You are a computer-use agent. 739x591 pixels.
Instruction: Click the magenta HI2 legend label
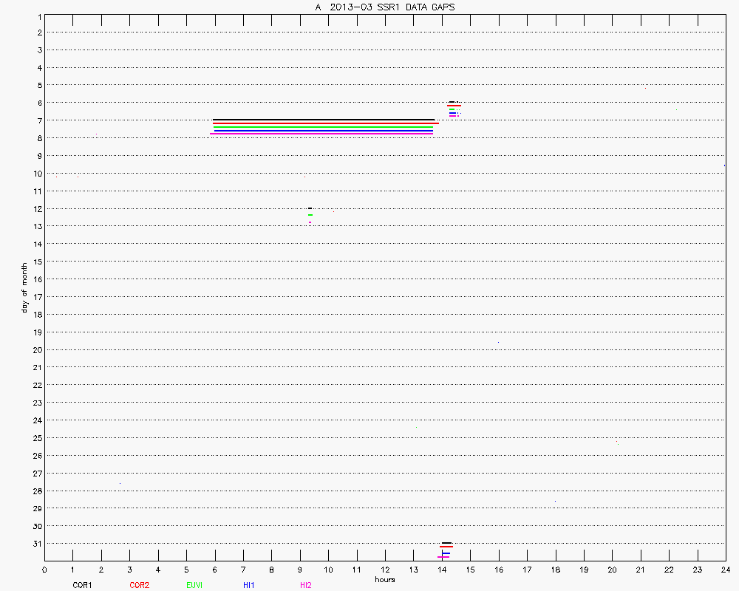(x=305, y=585)
